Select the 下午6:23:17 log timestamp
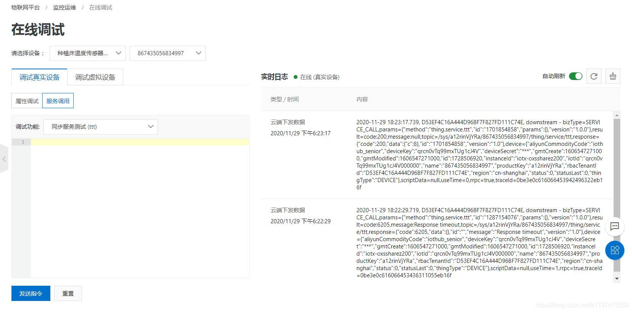This screenshot has height=312, width=632. (301, 133)
